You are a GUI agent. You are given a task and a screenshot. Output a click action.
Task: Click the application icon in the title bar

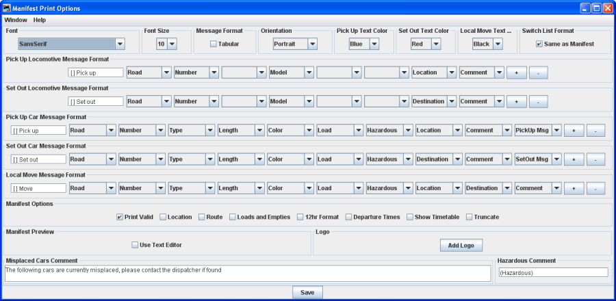point(7,8)
